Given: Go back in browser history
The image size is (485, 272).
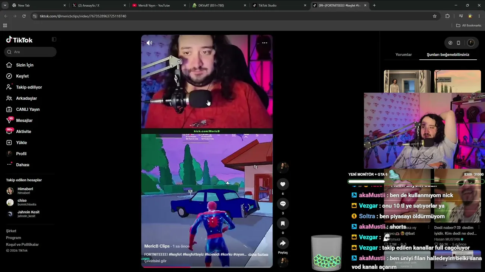Looking at the screenshot, I should 6,16.
